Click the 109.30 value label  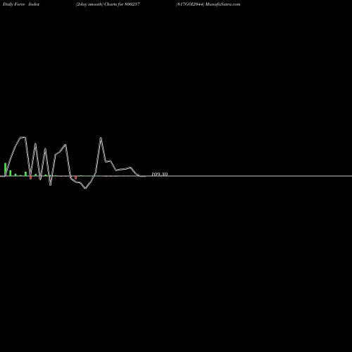click(160, 174)
